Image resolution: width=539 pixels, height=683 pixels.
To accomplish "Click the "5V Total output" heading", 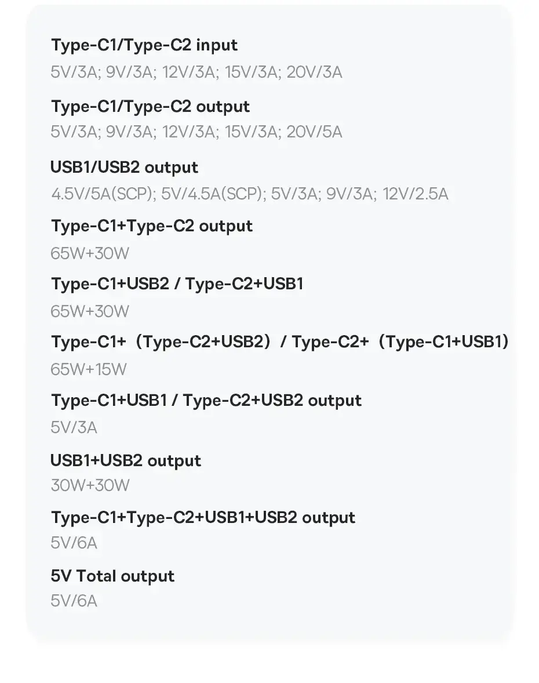I will click(x=112, y=576).
